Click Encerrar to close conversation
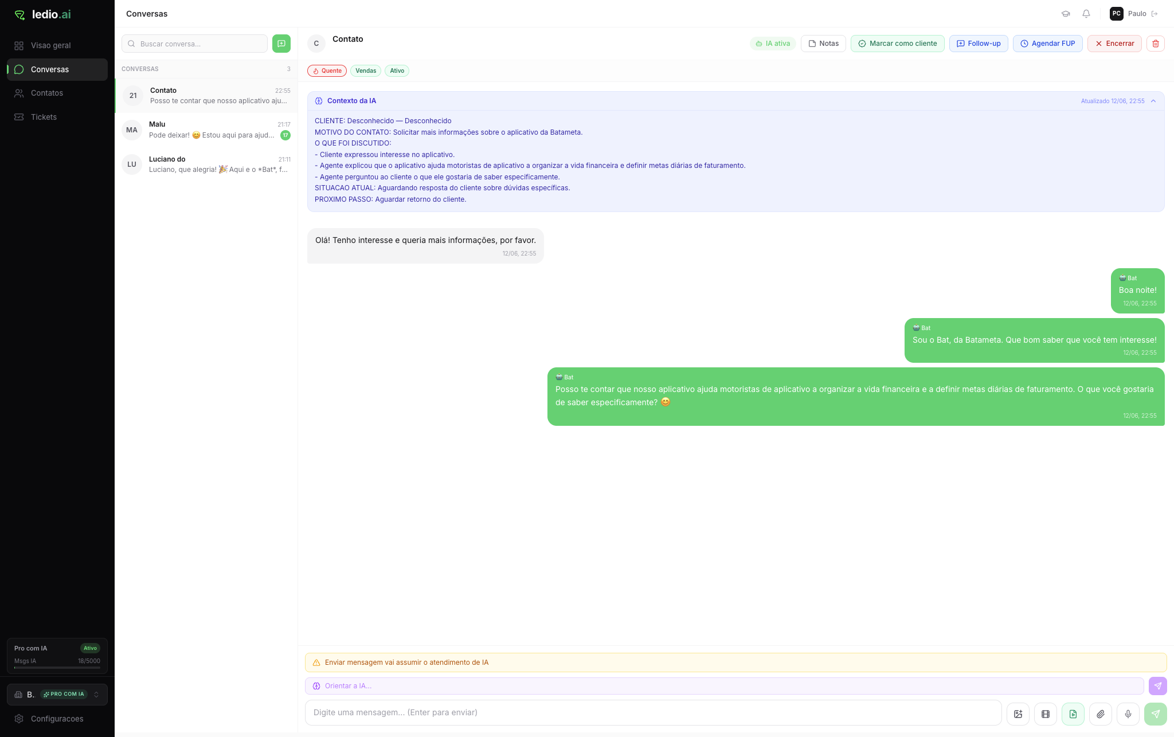Viewport: 1174px width, 737px height. click(x=1114, y=44)
